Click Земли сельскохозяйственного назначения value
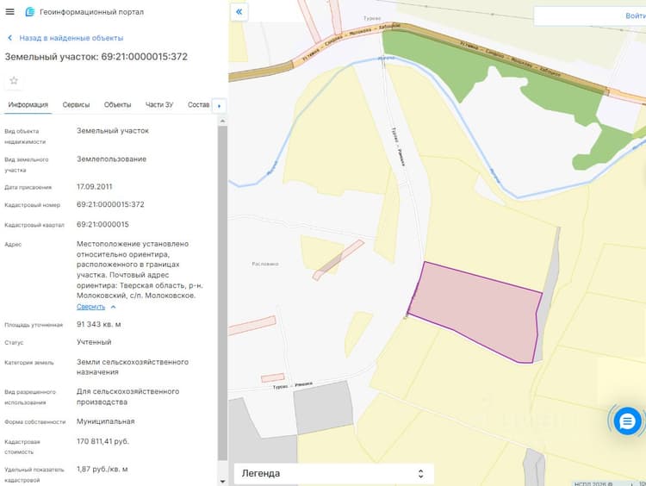The width and height of the screenshot is (646, 486). click(x=133, y=367)
